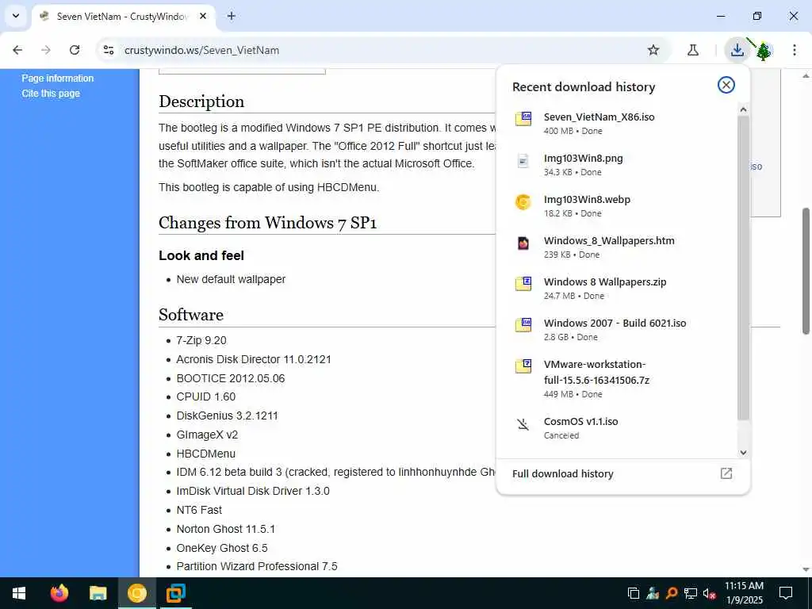Open the notification center icon
The image size is (812, 609).
click(786, 593)
